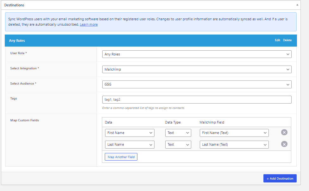Click the Data column header
309x191 pixels.
108,122
